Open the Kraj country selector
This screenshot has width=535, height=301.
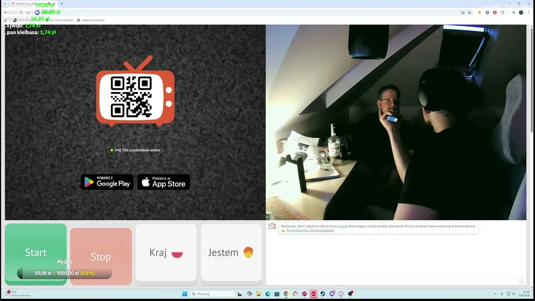(x=166, y=253)
